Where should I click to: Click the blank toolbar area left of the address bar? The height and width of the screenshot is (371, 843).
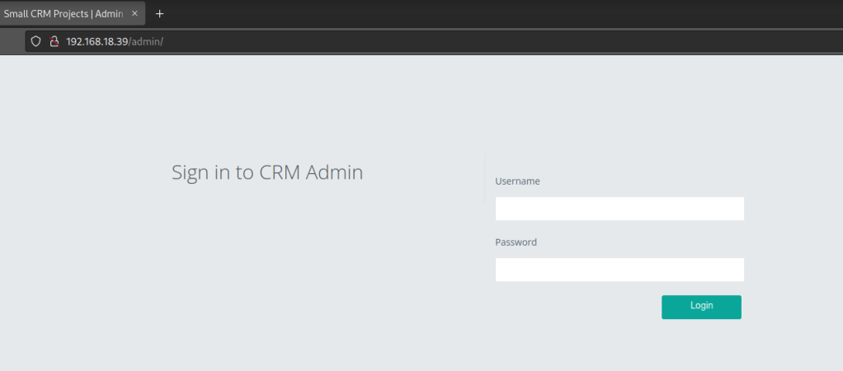pos(12,41)
